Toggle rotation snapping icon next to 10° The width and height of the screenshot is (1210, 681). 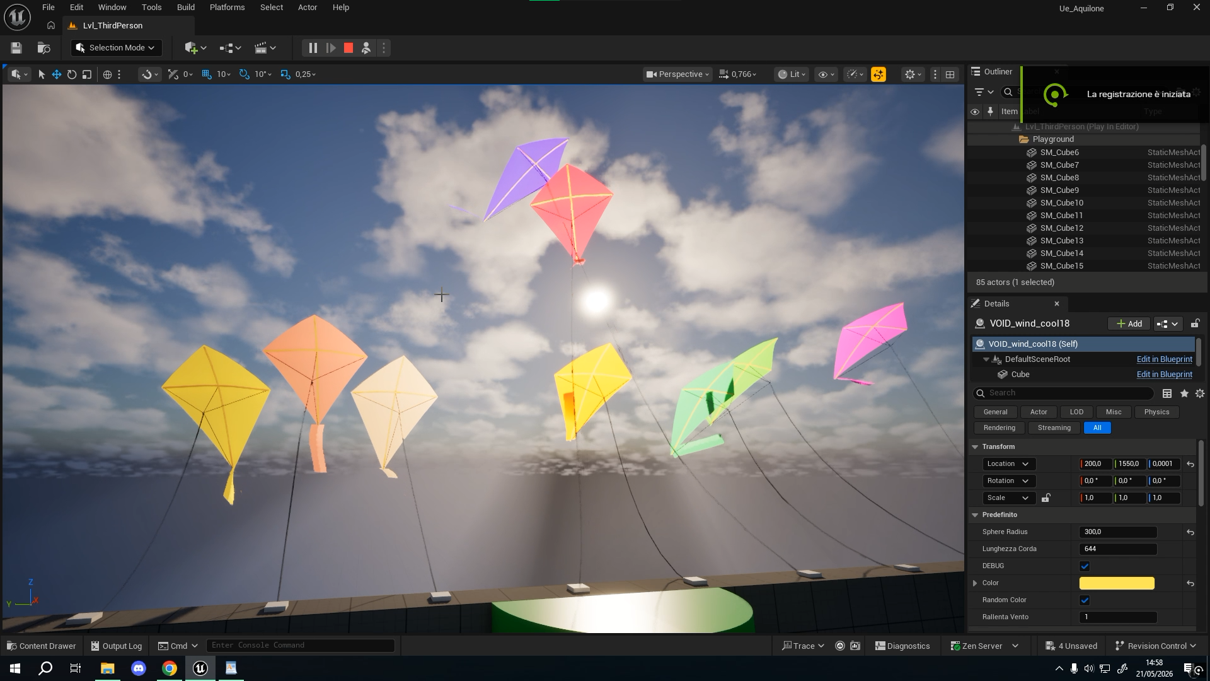point(245,74)
